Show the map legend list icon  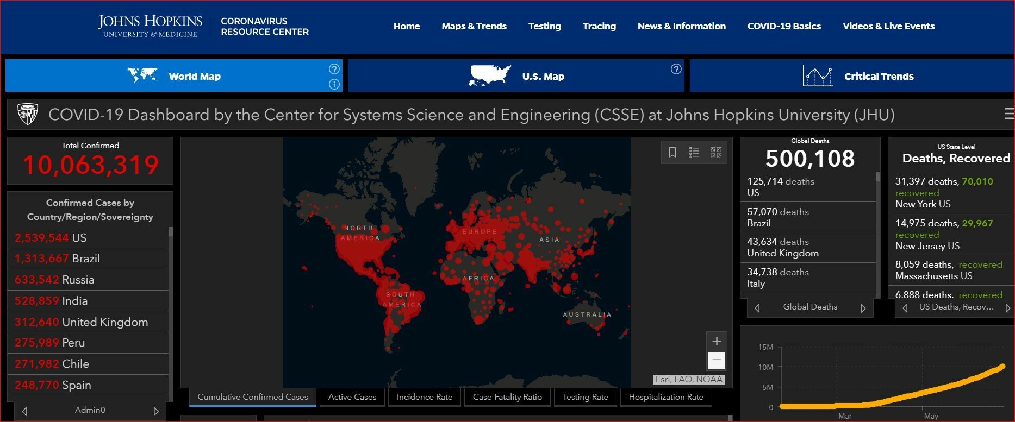click(694, 153)
